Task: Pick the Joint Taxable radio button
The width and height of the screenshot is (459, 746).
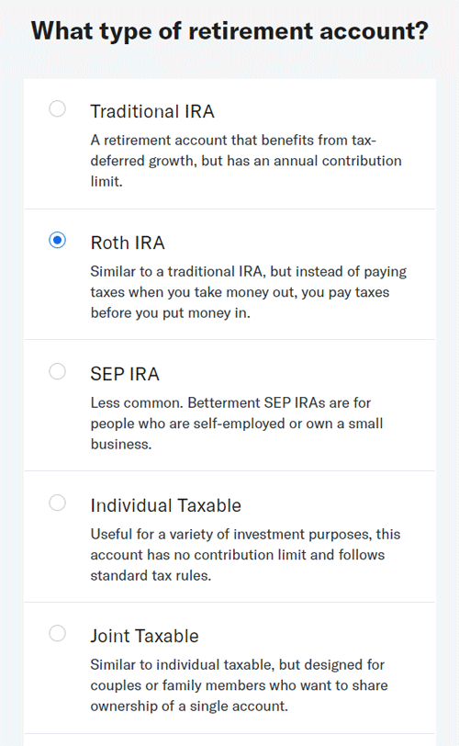Action: click(x=58, y=634)
